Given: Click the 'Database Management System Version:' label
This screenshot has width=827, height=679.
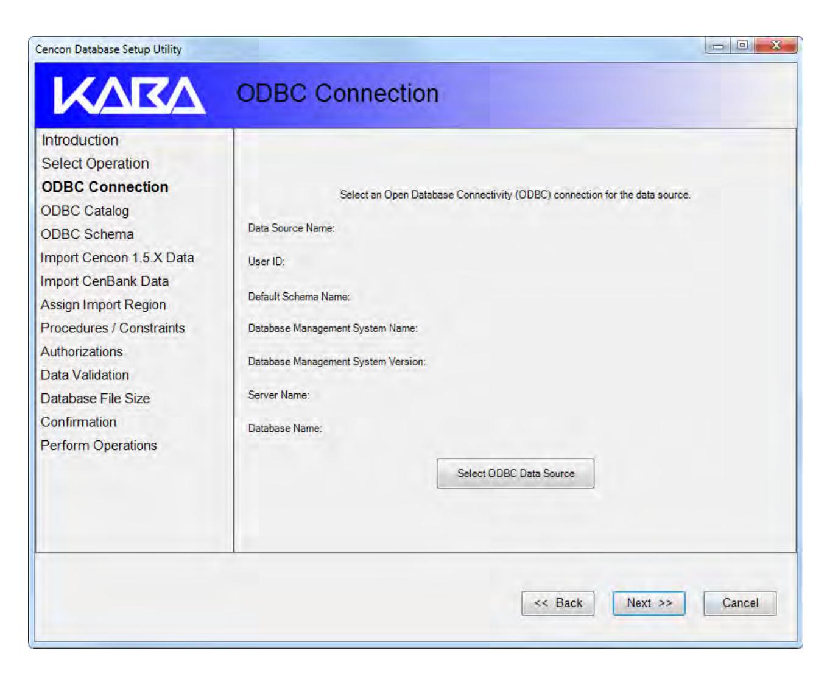Looking at the screenshot, I should click(337, 362).
